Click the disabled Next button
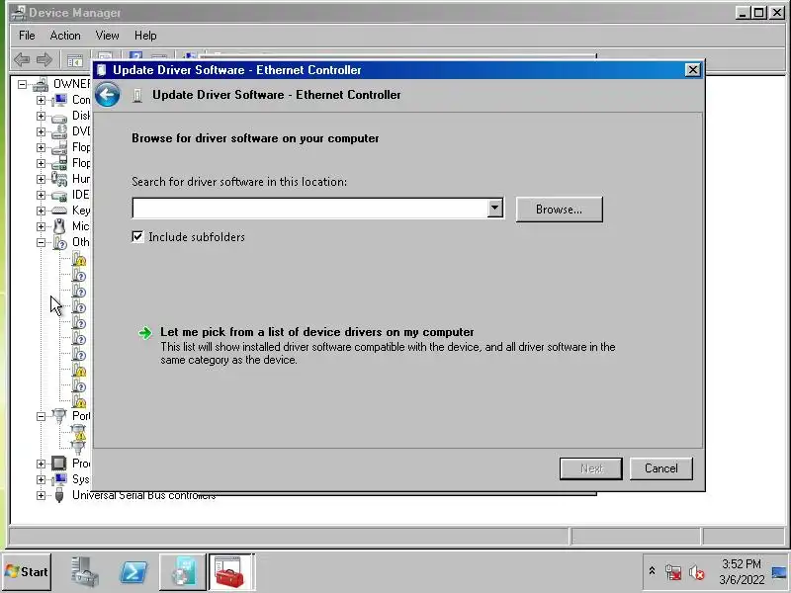This screenshot has height=593, width=791. coord(590,468)
